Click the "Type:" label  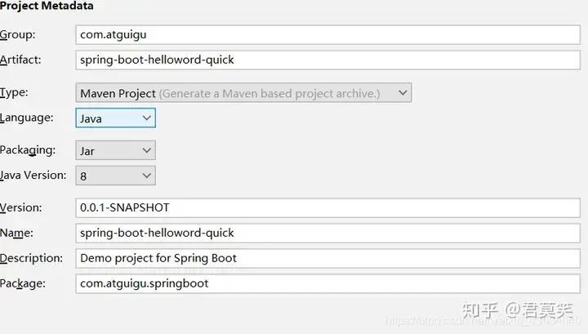[x=14, y=92]
